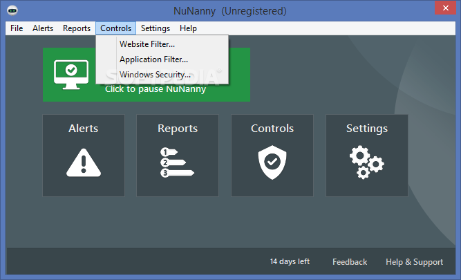This screenshot has width=461, height=280.
Task: Open the File menu
Action: [17, 28]
